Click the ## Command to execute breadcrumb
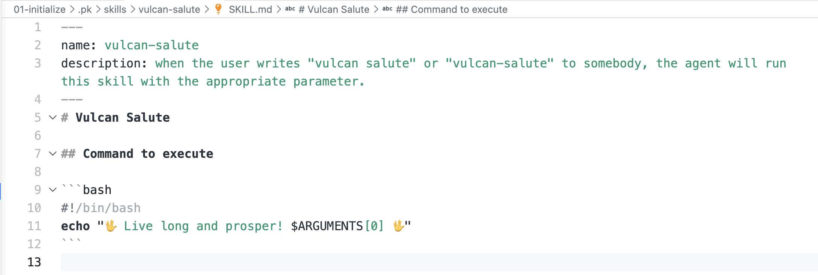The height and width of the screenshot is (275, 818). coord(452,9)
